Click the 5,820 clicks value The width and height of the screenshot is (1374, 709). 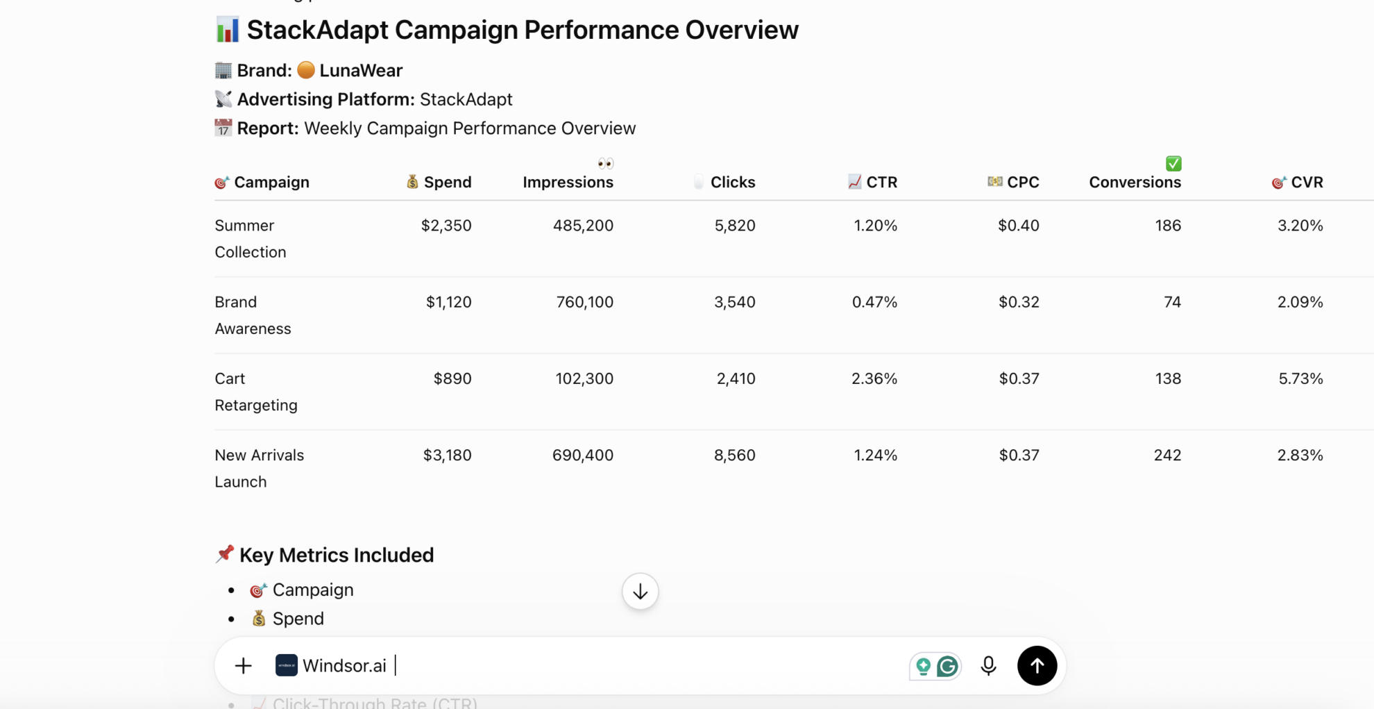tap(735, 226)
